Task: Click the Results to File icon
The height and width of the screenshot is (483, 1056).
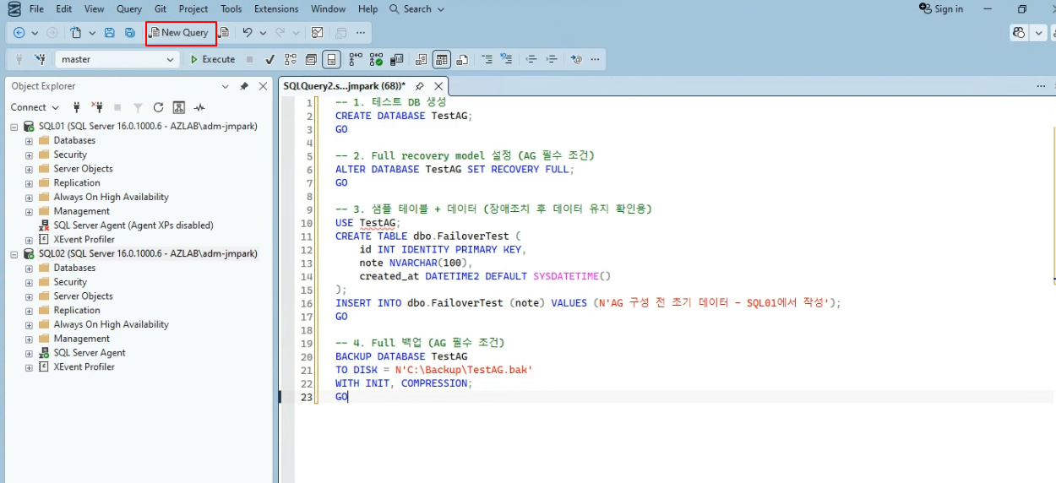Action: coord(462,59)
